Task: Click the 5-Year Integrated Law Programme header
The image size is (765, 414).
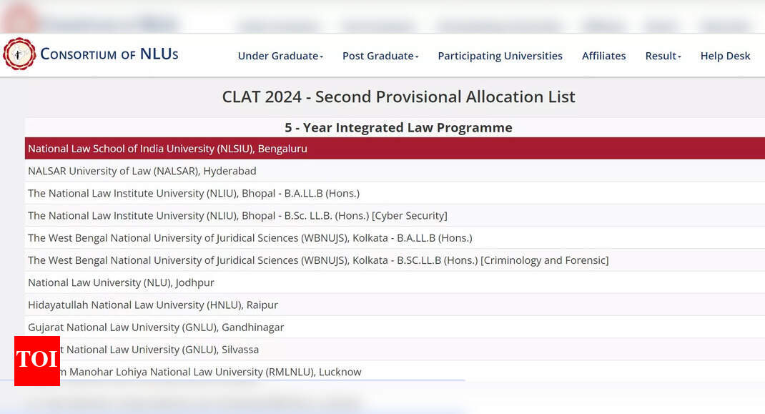Action: (x=398, y=127)
